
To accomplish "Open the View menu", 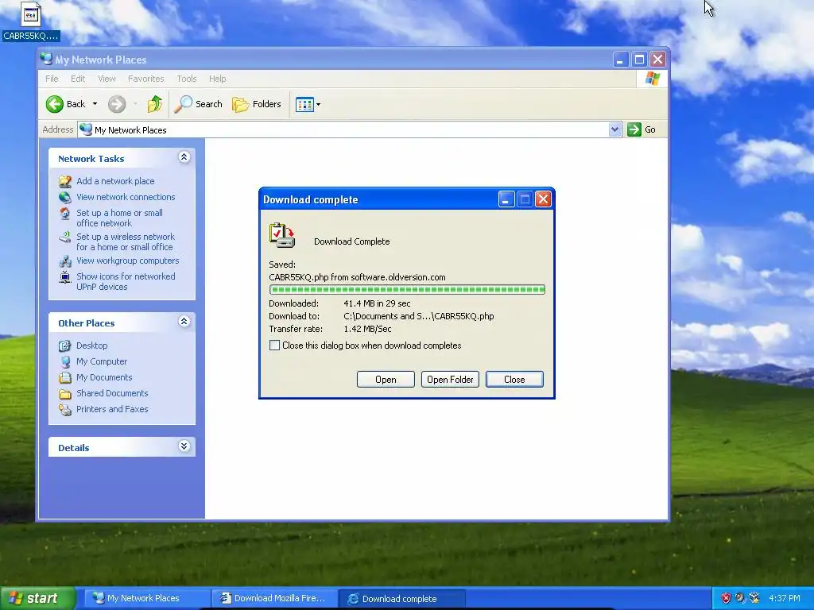I will point(107,79).
